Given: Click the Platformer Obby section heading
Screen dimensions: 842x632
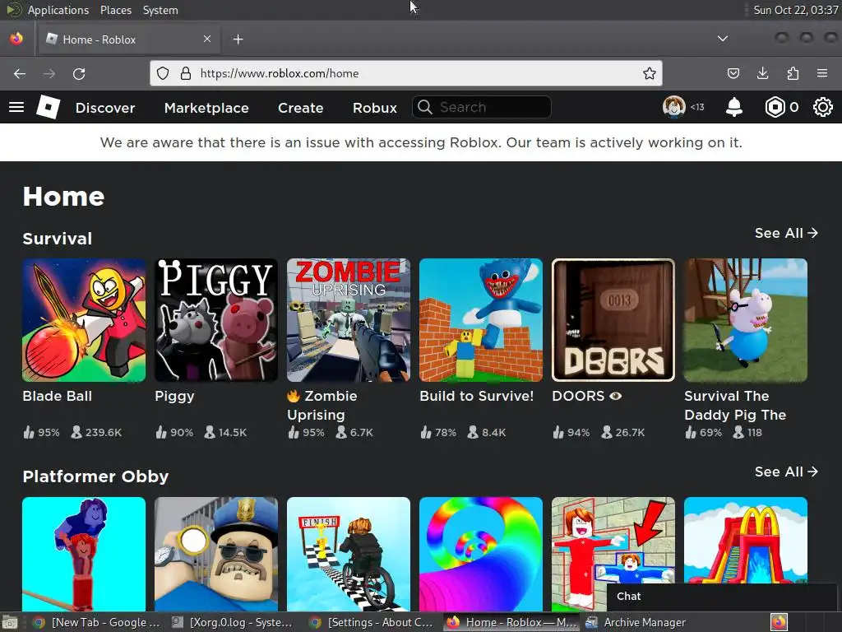Looking at the screenshot, I should (95, 476).
